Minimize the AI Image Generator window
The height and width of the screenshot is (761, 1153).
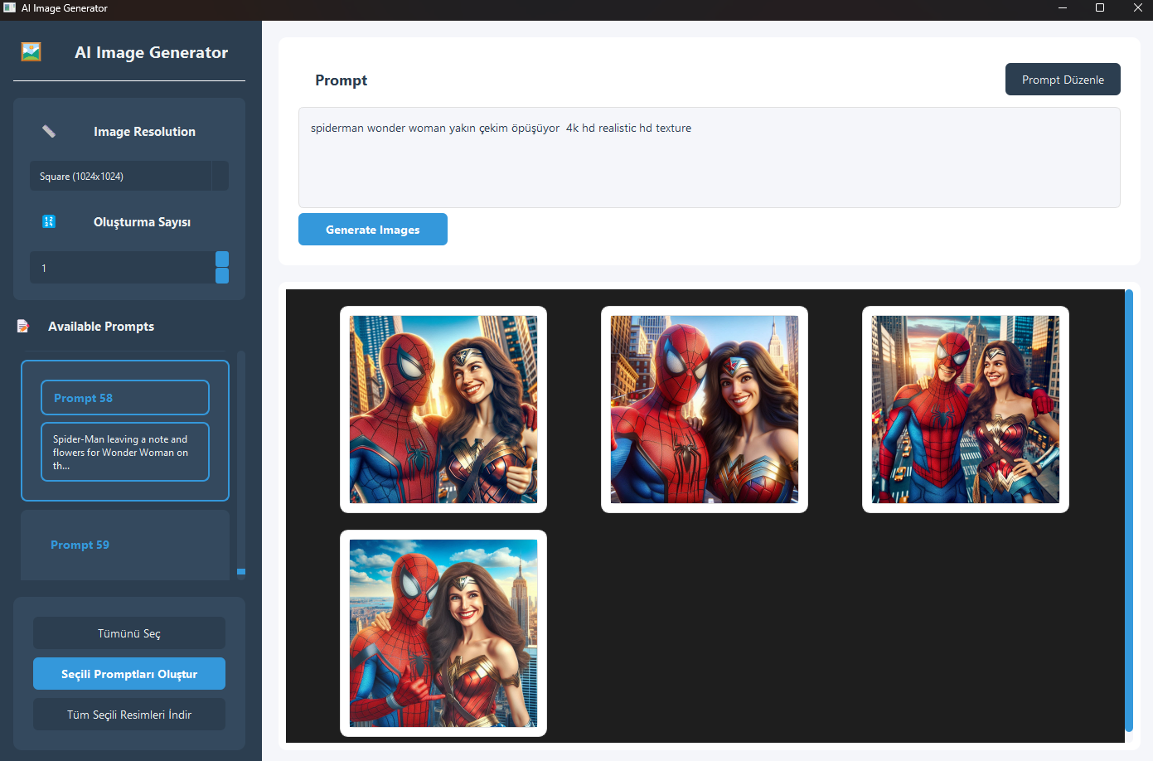pos(1063,8)
